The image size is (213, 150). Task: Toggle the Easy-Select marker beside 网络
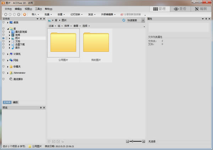click(x=4, y=60)
